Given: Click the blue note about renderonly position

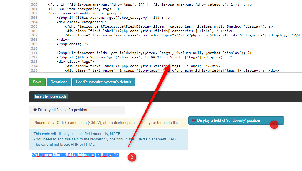Looking at the screenshot, I should pyautogui.click(x=105, y=139).
